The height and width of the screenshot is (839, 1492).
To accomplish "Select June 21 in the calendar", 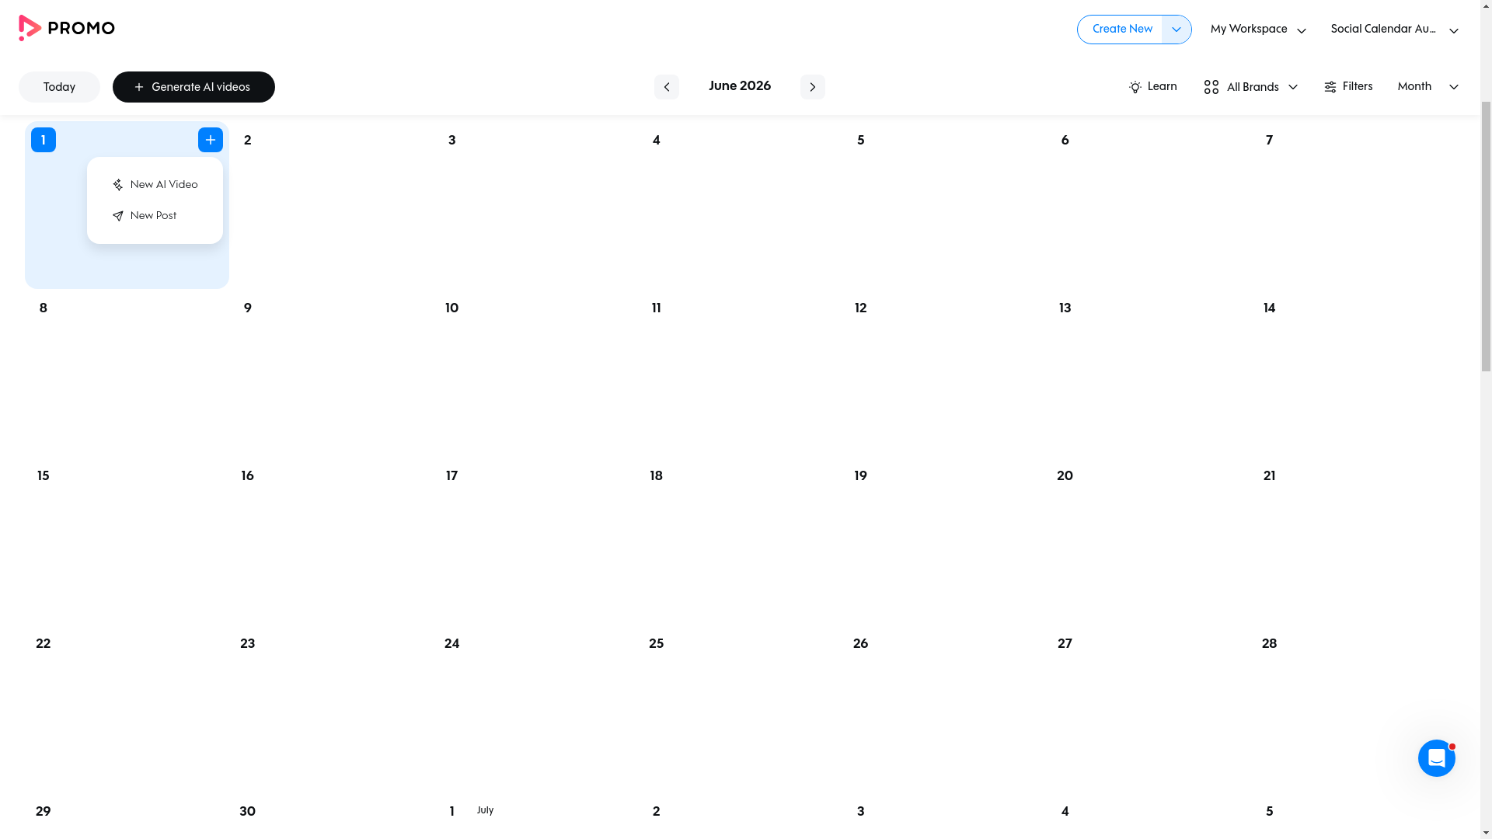I will click(1270, 476).
